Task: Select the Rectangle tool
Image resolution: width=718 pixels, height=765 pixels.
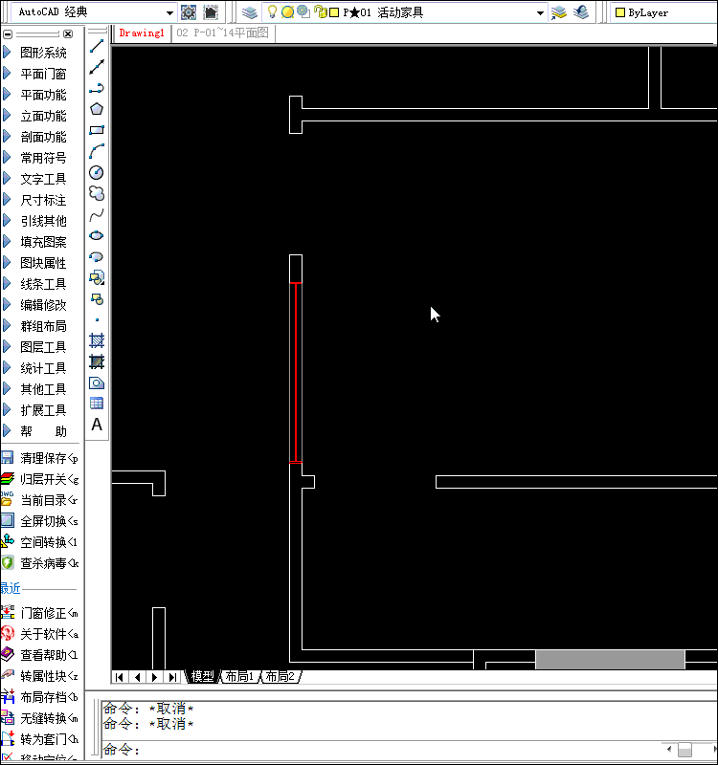Action: pyautogui.click(x=97, y=130)
